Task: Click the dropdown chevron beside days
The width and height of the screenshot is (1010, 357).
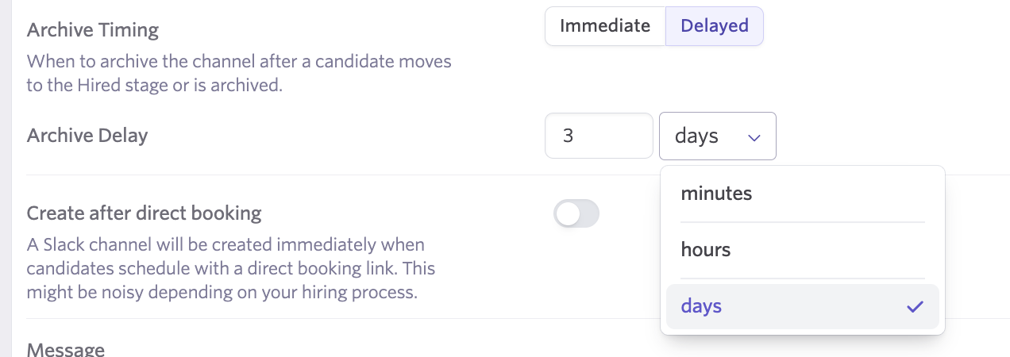Action: [754, 137]
